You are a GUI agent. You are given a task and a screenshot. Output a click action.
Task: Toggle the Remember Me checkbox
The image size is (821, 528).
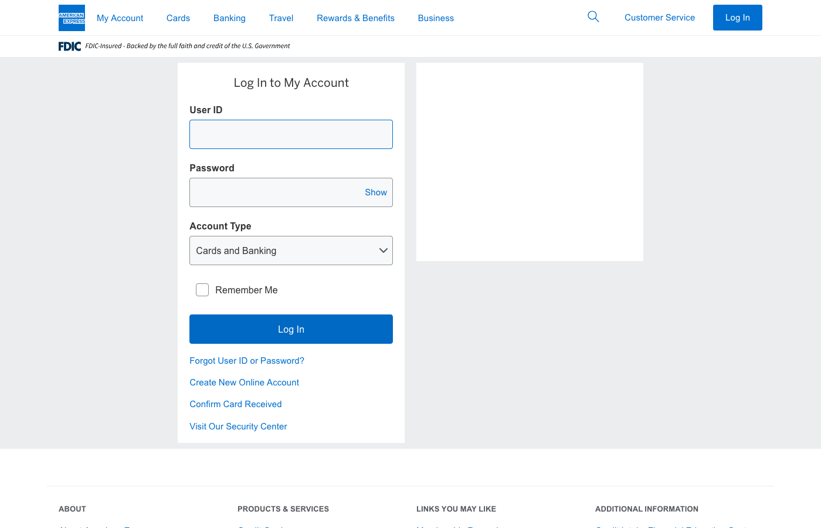pyautogui.click(x=202, y=290)
